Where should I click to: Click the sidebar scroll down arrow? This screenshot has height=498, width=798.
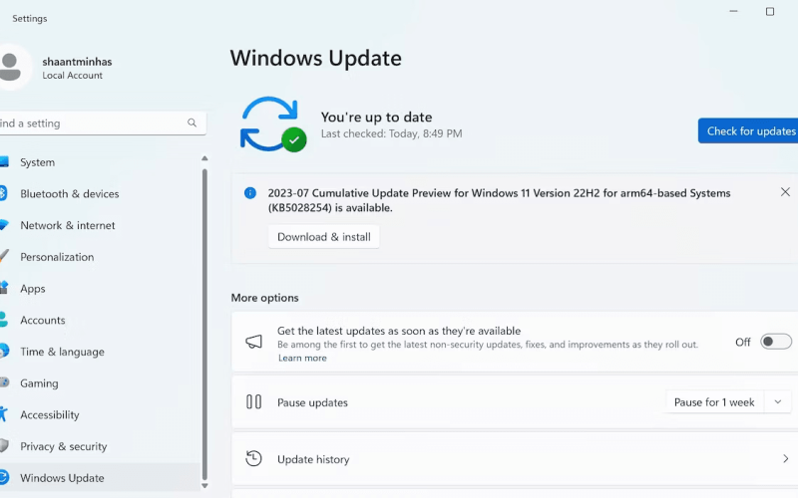tap(204, 486)
